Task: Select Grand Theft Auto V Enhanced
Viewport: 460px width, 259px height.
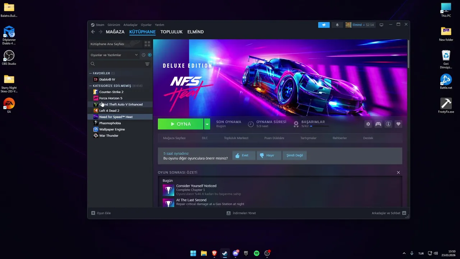Action: click(x=121, y=104)
